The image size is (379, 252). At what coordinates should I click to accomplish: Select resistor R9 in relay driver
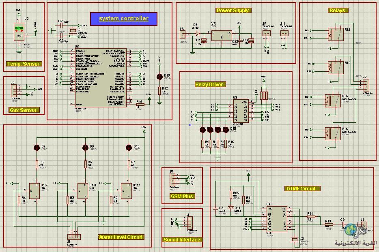click(202, 144)
